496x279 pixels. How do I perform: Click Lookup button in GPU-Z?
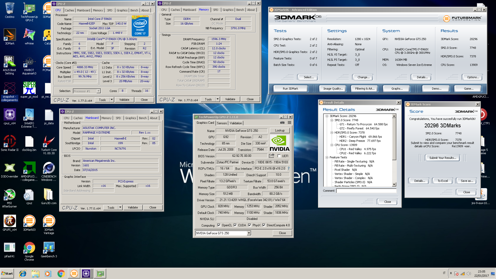click(x=280, y=130)
